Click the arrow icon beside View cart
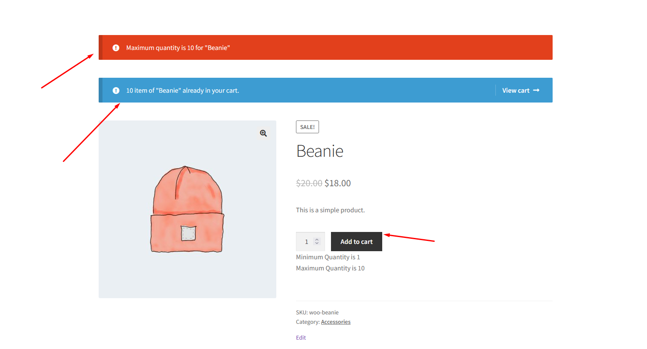 (x=536, y=90)
